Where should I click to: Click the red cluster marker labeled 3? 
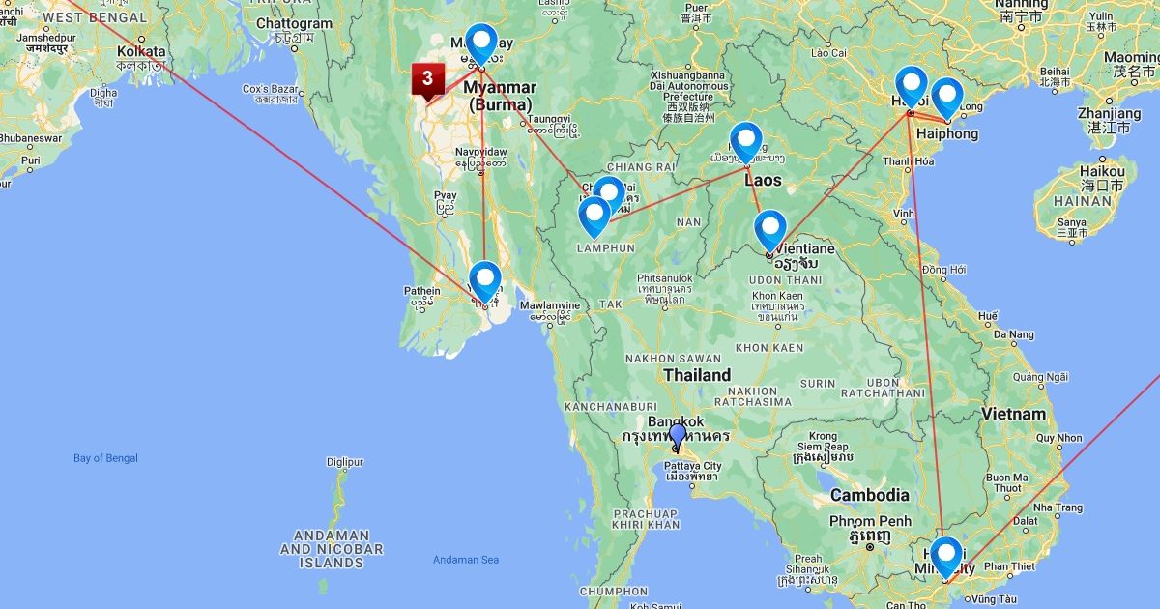point(427,80)
